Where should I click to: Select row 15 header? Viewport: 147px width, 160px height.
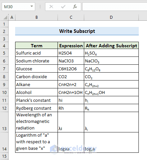[x=4, y=156]
